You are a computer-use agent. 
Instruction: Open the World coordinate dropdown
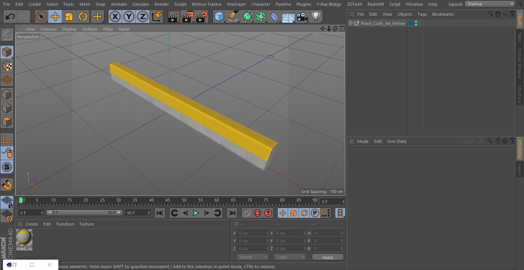click(x=252, y=257)
